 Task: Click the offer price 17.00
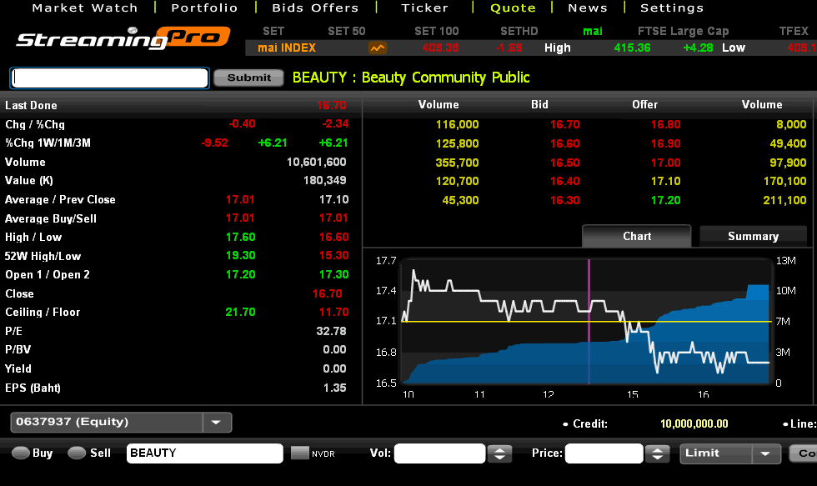[665, 163]
